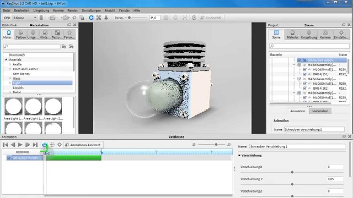The height and width of the screenshot is (198, 353).
Task: Switch to the library Umgebung tab
Action: pos(33,34)
